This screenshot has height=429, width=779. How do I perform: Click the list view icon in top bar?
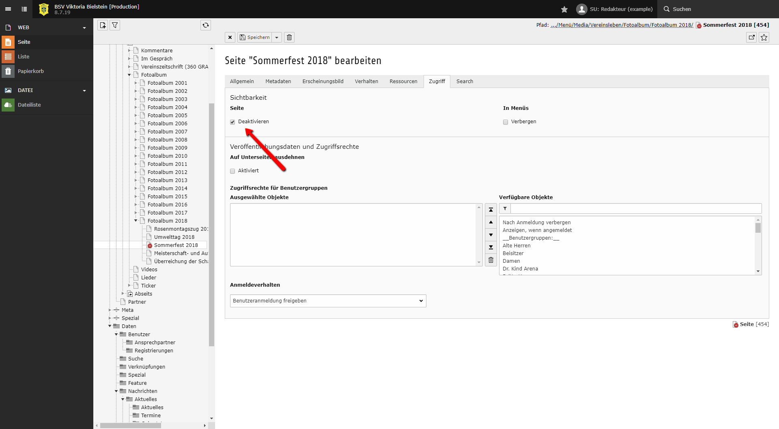pos(24,9)
